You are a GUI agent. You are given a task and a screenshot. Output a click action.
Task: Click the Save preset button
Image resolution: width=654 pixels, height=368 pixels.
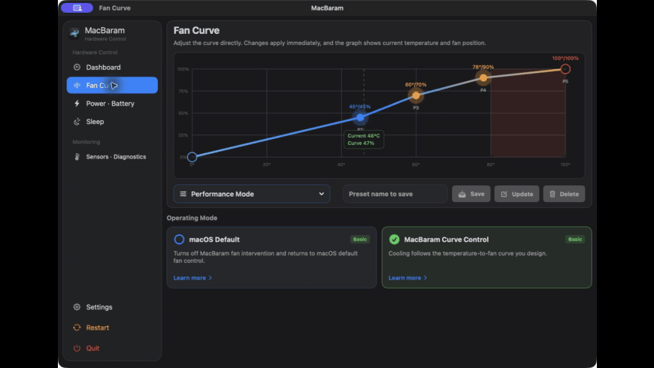pos(471,195)
